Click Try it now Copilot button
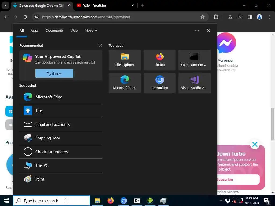 coord(54,73)
